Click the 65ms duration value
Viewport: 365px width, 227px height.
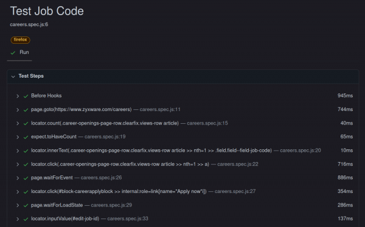pos(347,137)
